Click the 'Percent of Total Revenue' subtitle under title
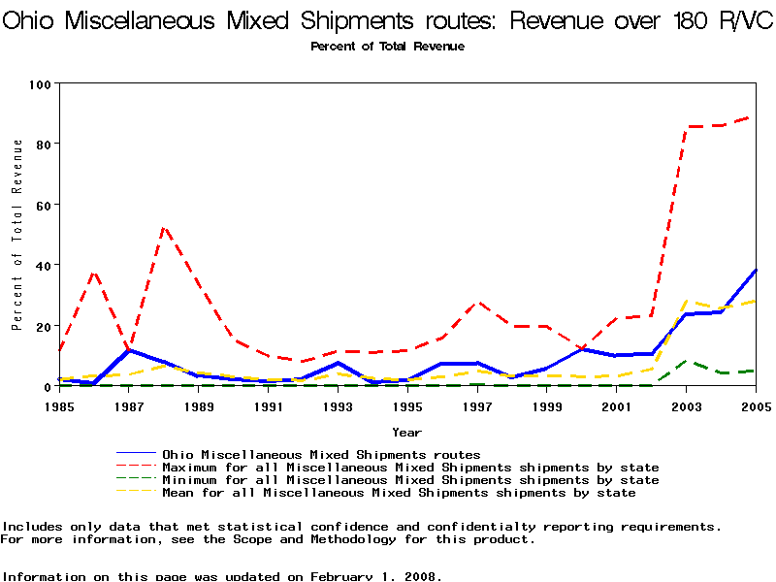 click(x=387, y=47)
